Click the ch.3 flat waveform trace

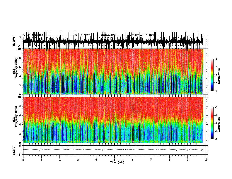click(113, 150)
